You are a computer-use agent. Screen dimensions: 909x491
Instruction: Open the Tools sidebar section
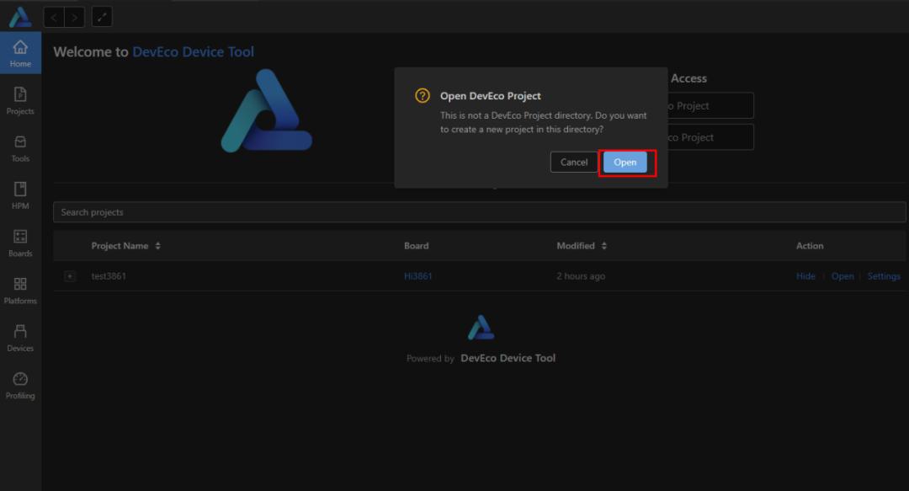[x=20, y=148]
